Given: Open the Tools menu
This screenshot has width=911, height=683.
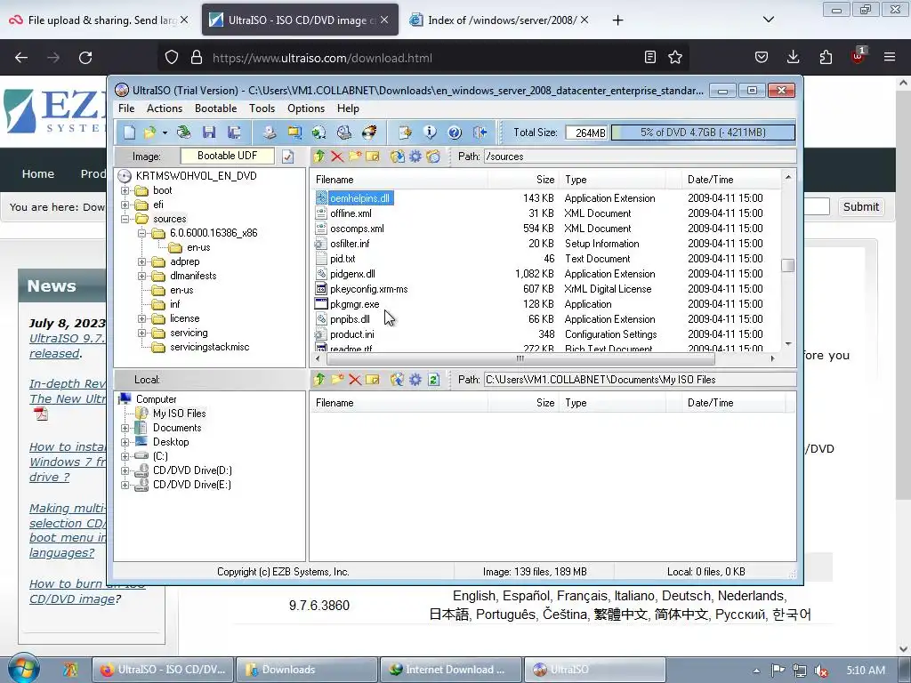Looking at the screenshot, I should click(x=262, y=108).
